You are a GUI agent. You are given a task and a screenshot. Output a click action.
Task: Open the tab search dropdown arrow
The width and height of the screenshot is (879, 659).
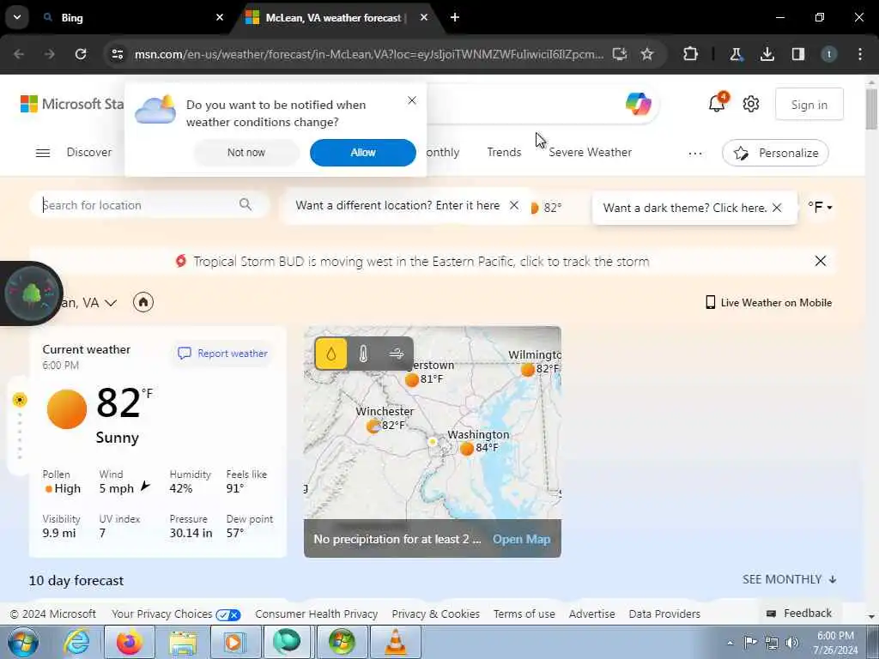17,17
